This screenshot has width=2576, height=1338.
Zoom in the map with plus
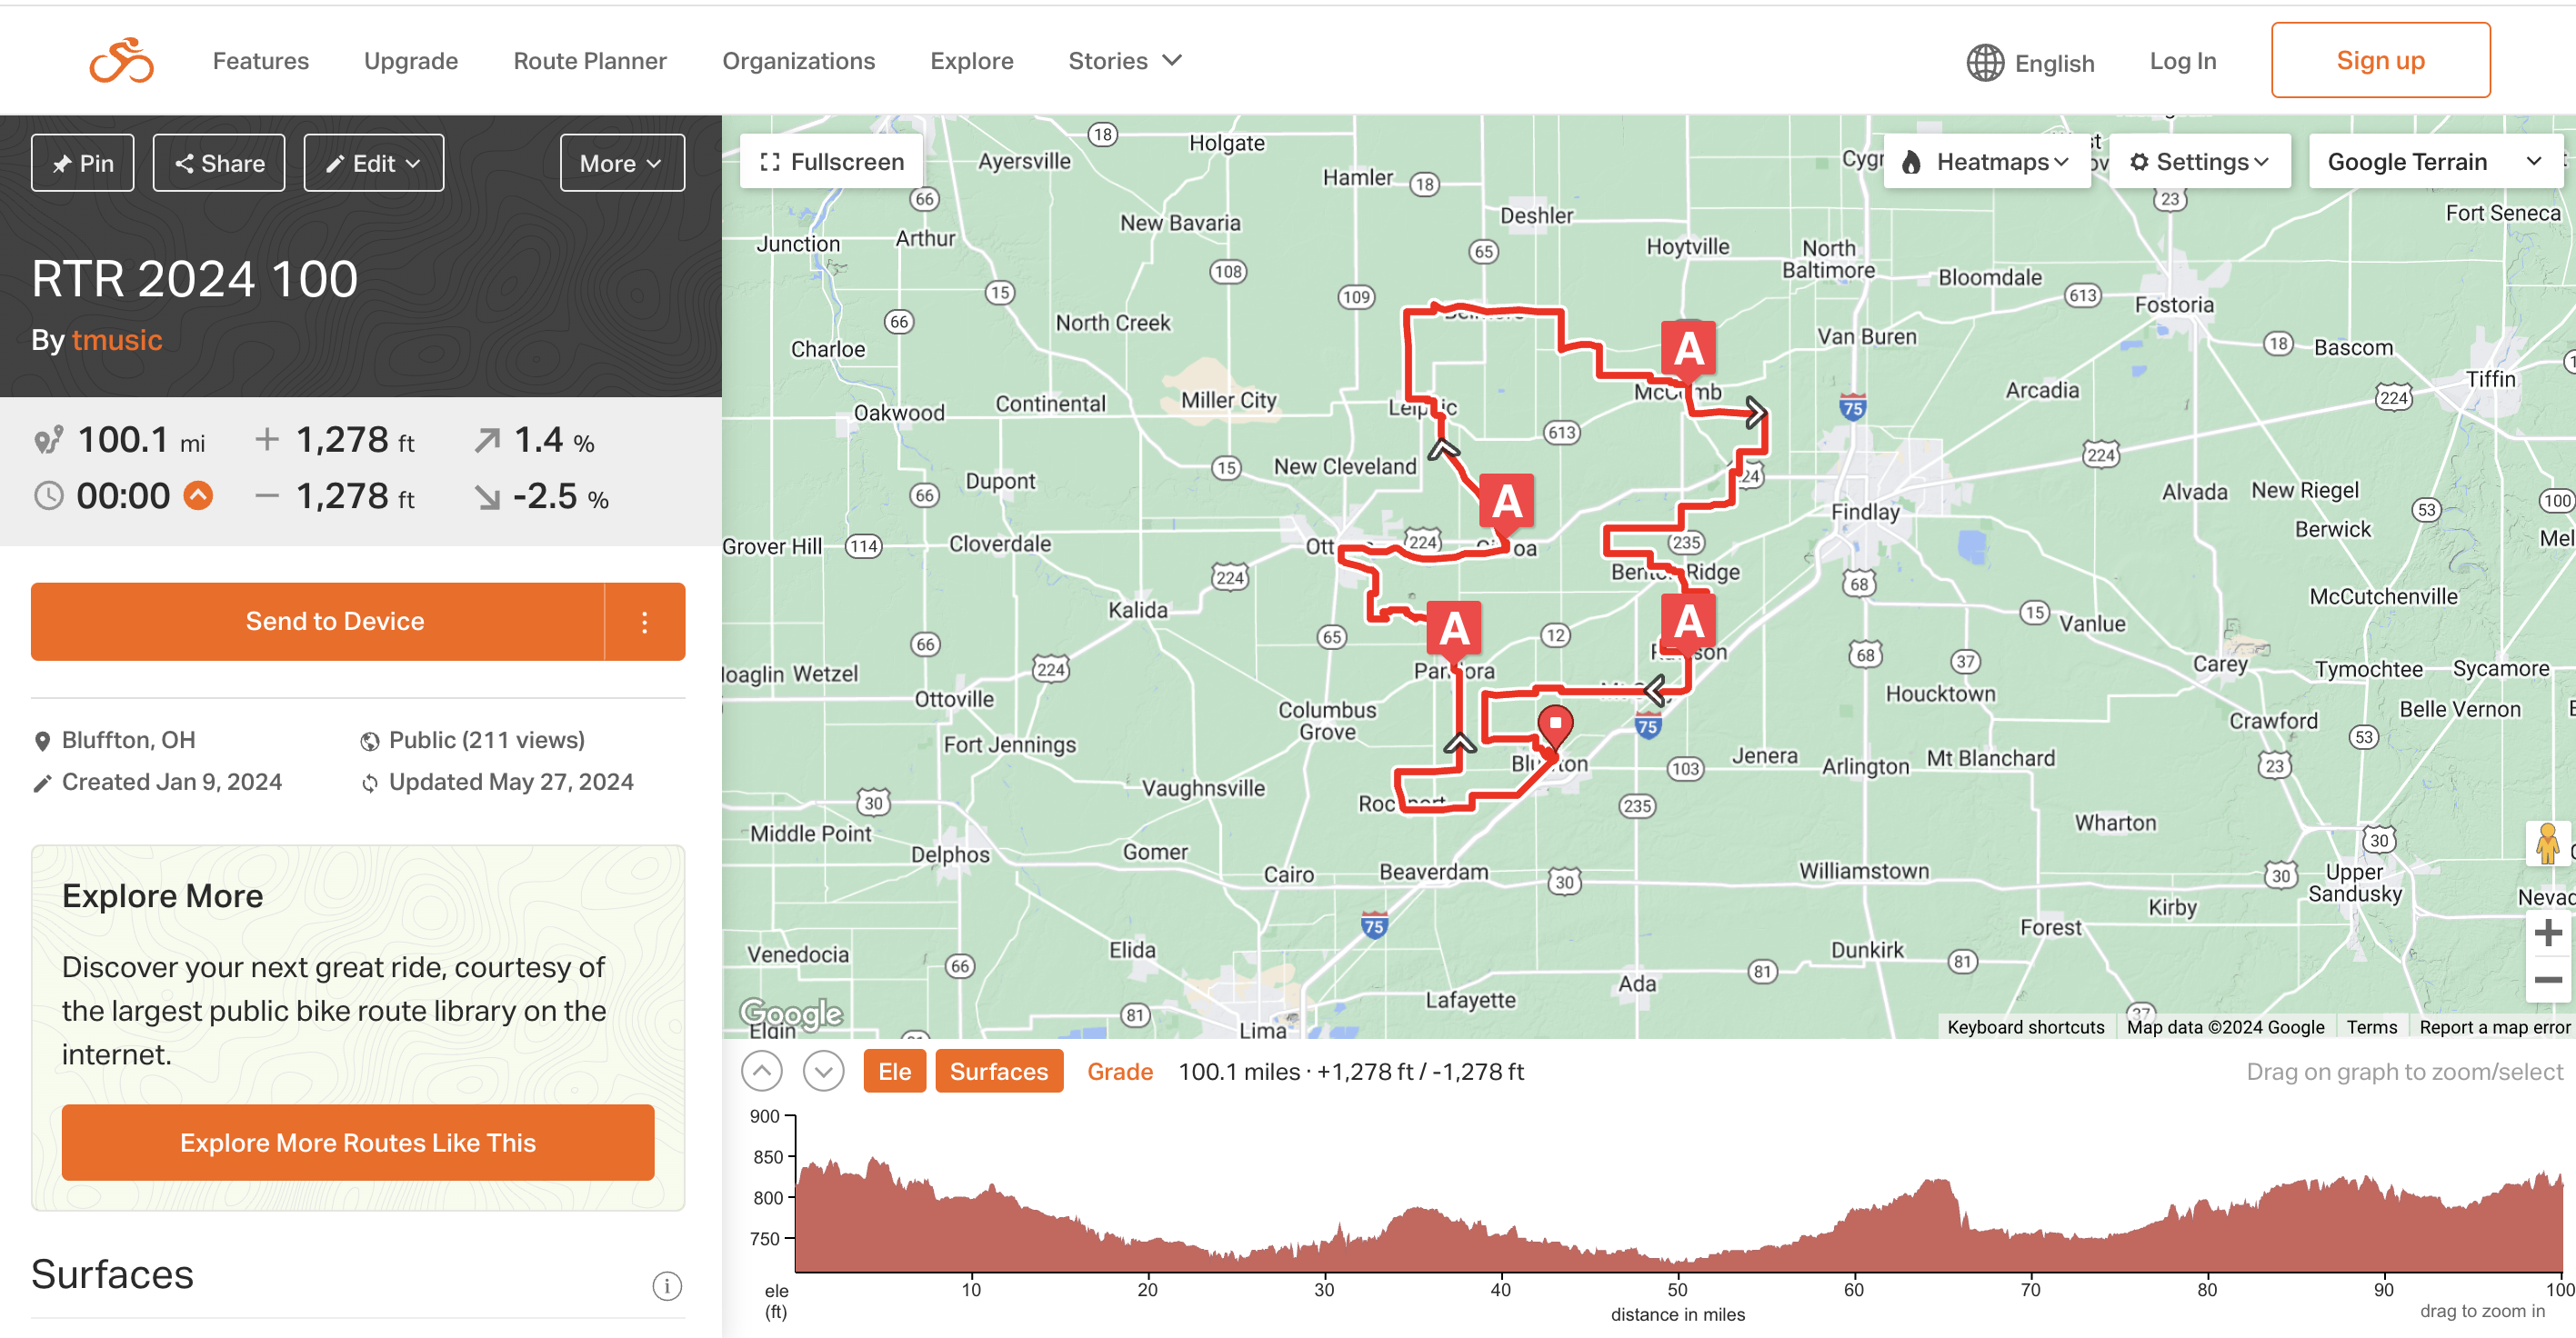click(2549, 933)
